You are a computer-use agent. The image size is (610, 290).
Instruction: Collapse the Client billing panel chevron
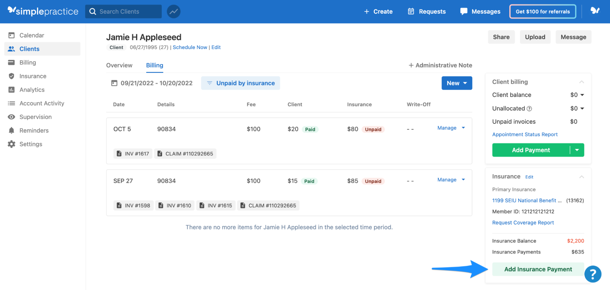pos(582,82)
